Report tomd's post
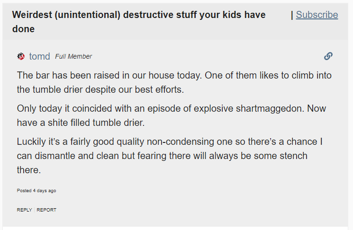This screenshot has width=353, height=230. pos(46,210)
